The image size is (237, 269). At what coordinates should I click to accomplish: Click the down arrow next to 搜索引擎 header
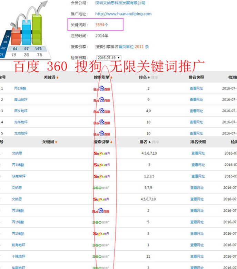(111, 142)
